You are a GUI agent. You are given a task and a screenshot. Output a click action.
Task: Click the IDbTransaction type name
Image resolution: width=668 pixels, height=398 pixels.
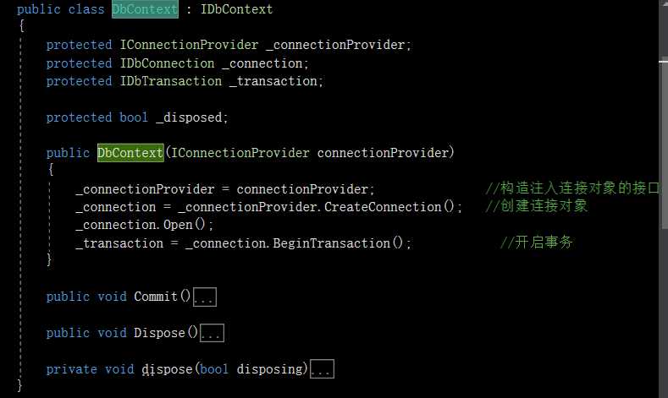click(169, 81)
